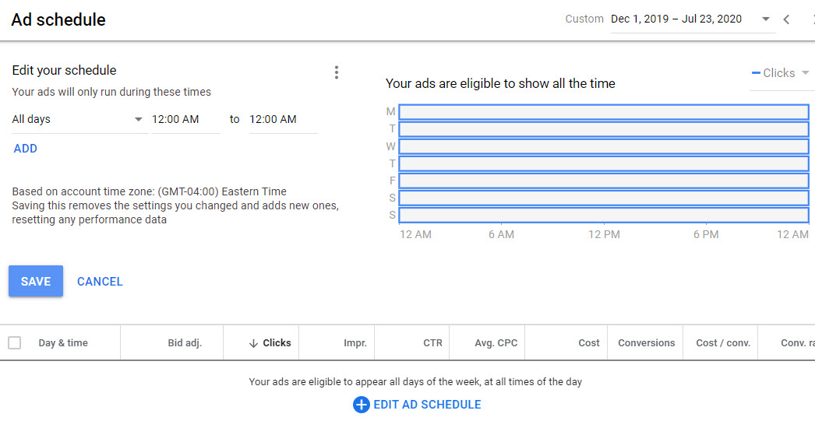The height and width of the screenshot is (428, 815).
Task: Click the plus icon beside Edit Ad Schedule
Action: 361,405
